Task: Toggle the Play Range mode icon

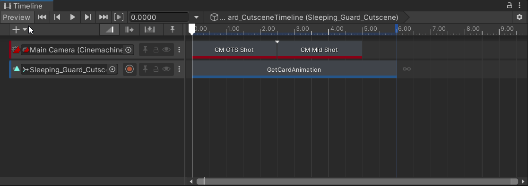Action: (119, 17)
